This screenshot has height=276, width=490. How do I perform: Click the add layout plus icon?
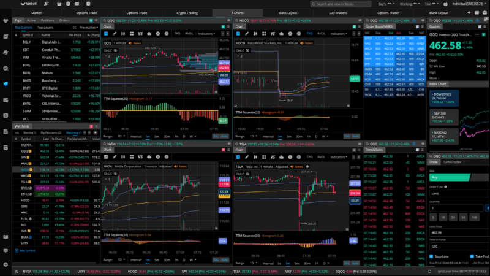click(x=469, y=13)
